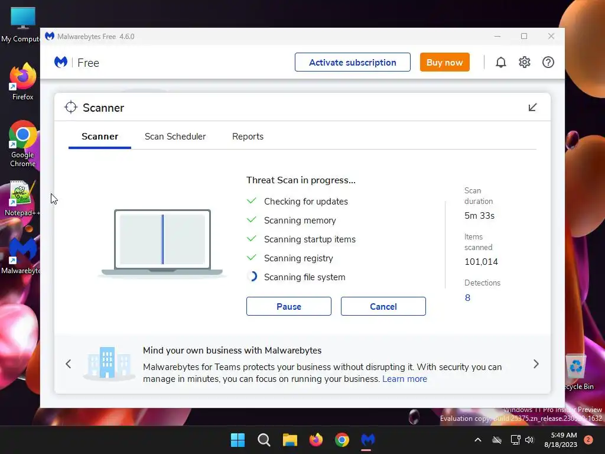Click the business buildings illustration
This screenshot has width=605, height=454.
tap(109, 364)
